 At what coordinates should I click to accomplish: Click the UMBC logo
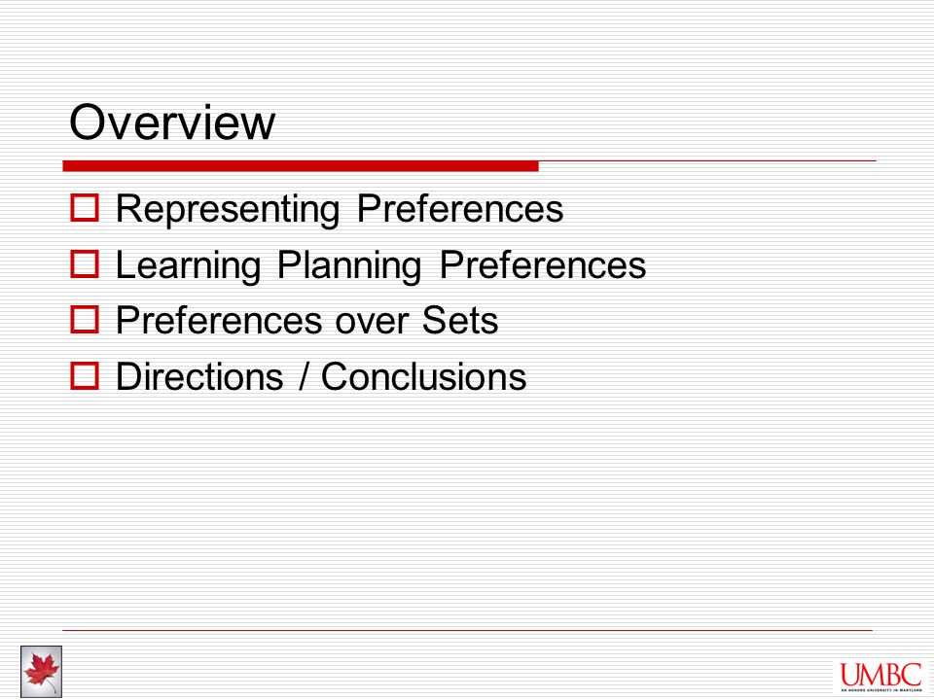tap(881, 677)
